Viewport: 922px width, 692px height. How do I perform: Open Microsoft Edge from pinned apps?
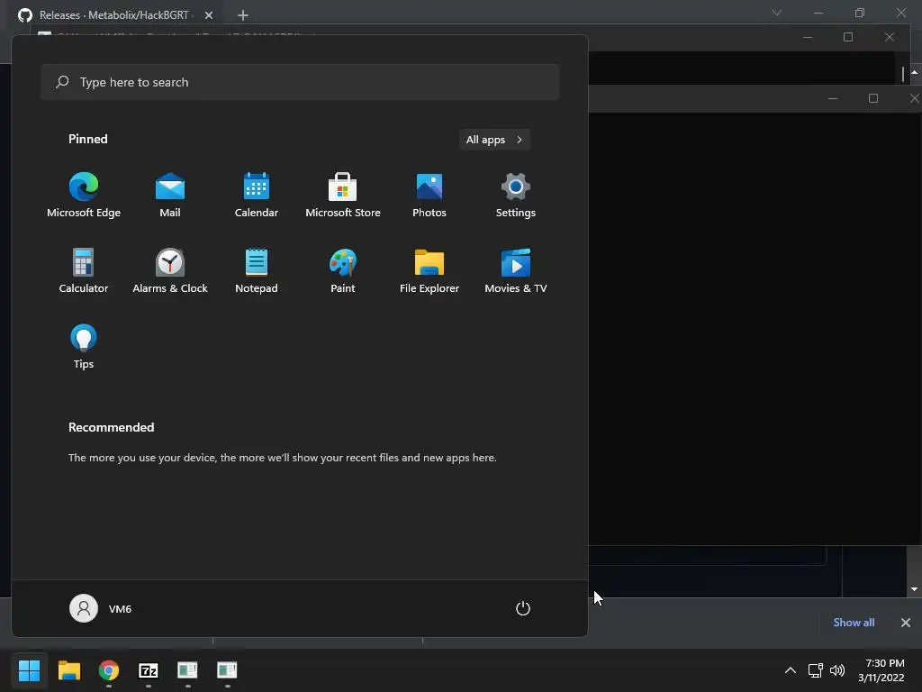[84, 196]
